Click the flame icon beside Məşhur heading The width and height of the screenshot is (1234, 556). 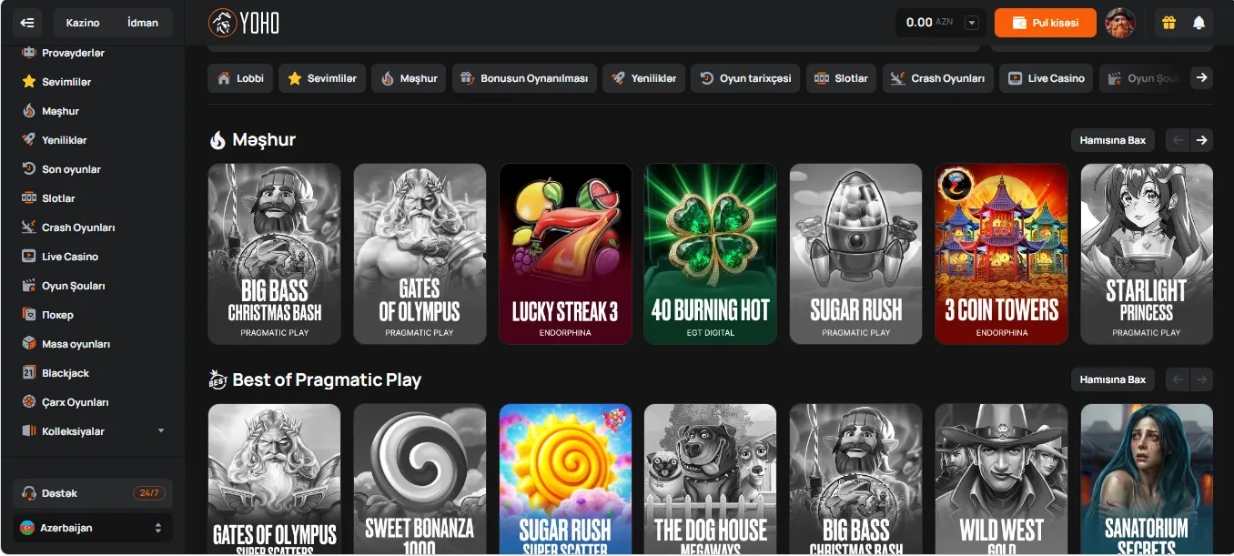[217, 140]
